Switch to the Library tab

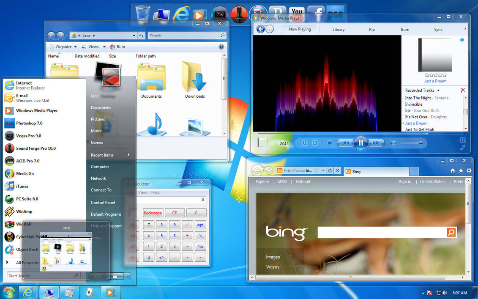(x=338, y=29)
